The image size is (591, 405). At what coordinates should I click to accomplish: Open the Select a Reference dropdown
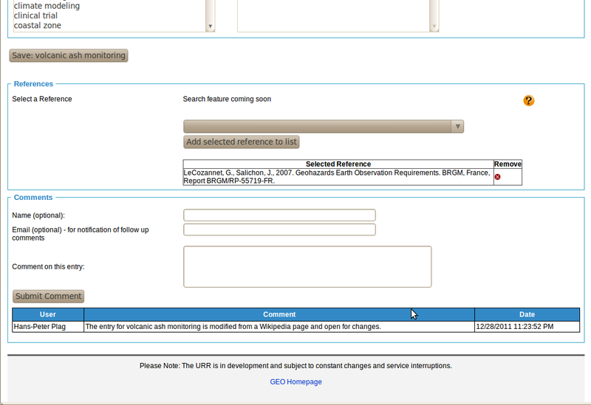(324, 126)
